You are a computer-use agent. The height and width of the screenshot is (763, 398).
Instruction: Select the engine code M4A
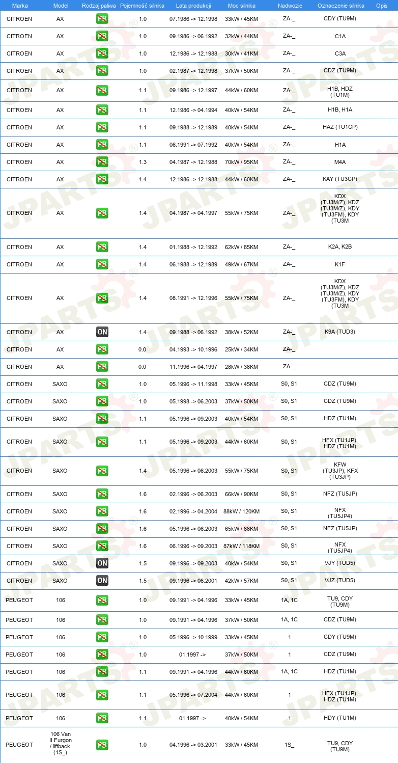(340, 162)
